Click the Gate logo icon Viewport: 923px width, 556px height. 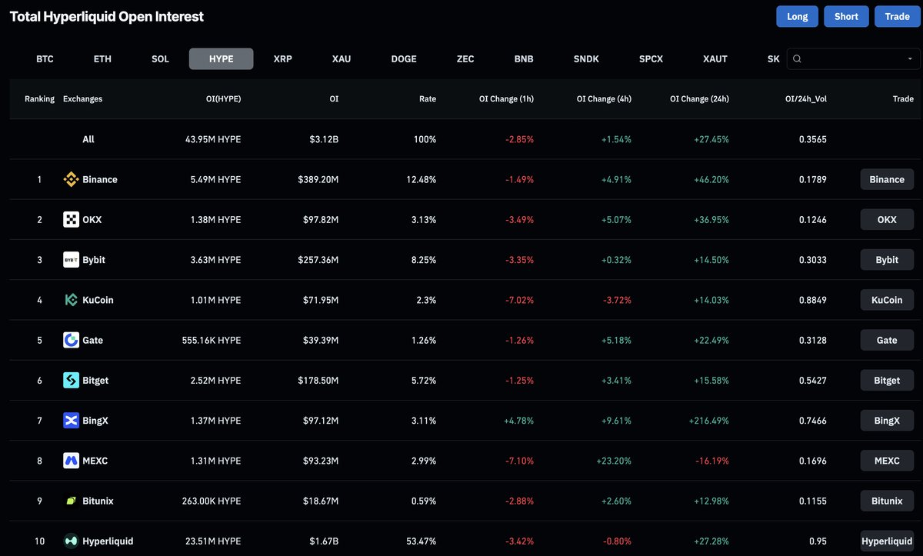[x=71, y=340]
